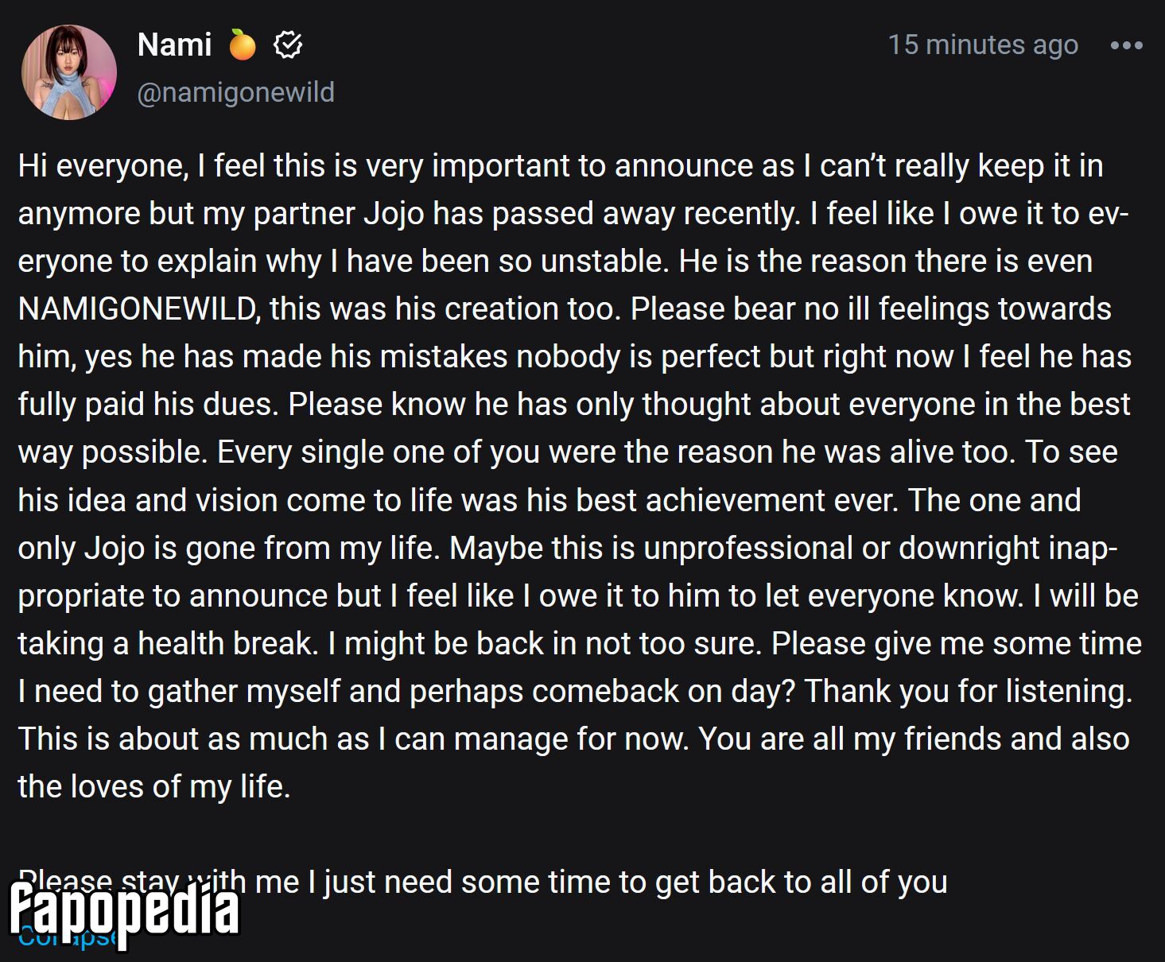This screenshot has height=962, width=1165.
Task: Click the verified checkmark badge beside Nami
Action: point(288,45)
